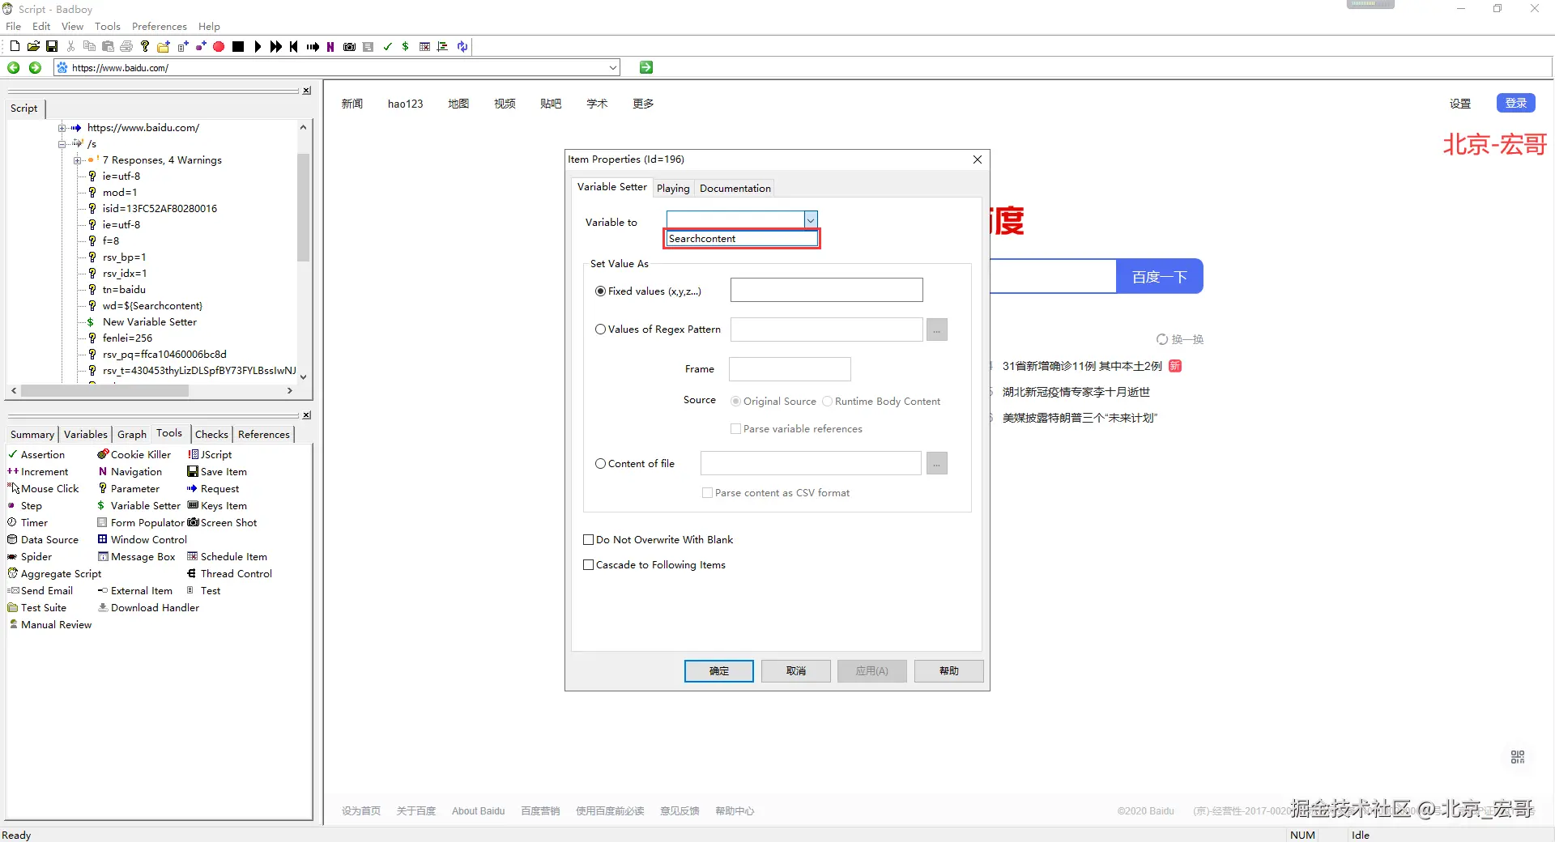Click the green checkmark Assertion toolbar icon
Viewport: 1555px width, 842px height.
pos(388,47)
